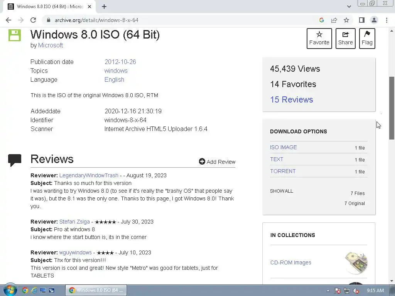The width and height of the screenshot is (395, 296).
Task: Open the Windows Start button
Action: tap(10, 290)
